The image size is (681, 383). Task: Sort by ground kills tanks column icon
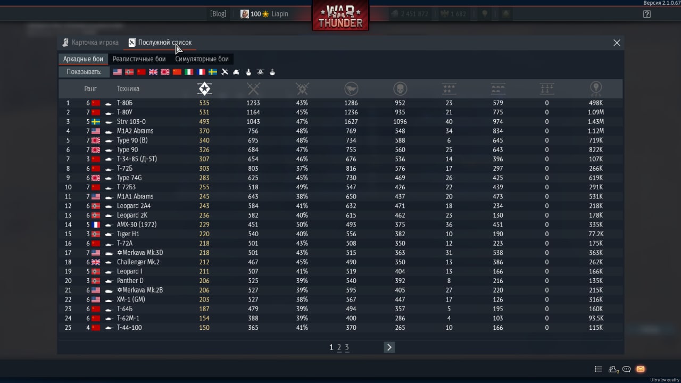coord(498,88)
